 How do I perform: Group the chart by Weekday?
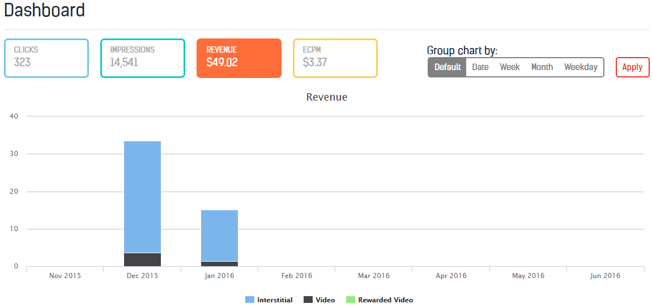pos(581,67)
